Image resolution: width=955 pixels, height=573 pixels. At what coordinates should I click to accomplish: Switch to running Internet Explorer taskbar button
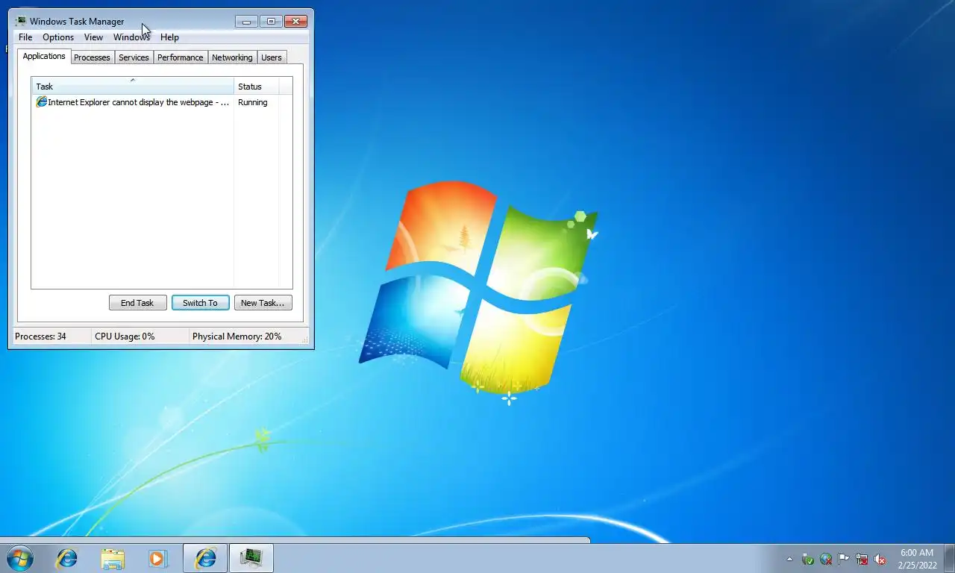(x=205, y=558)
